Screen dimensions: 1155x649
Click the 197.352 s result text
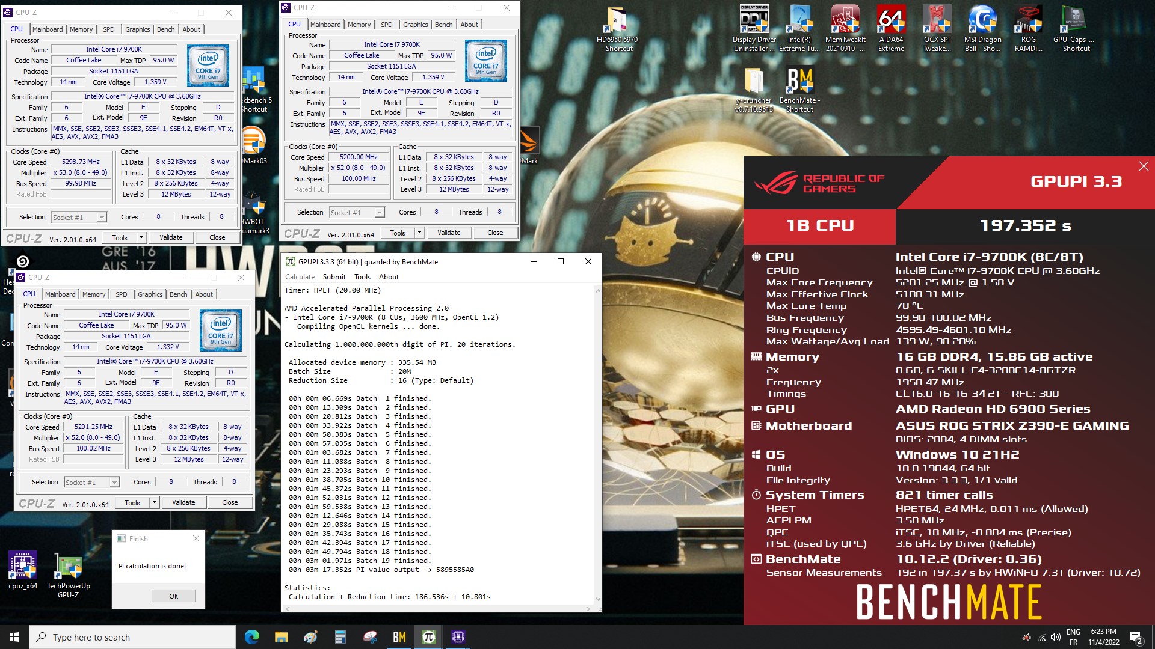pos(1026,226)
